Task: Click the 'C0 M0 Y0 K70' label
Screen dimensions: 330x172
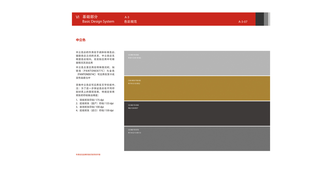Action: pos(133,130)
